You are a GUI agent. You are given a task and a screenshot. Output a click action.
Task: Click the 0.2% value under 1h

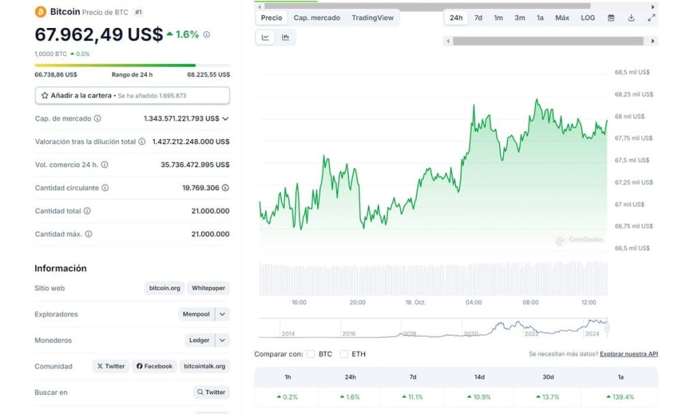[287, 397]
